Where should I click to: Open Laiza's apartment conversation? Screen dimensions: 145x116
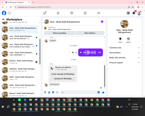point(20,54)
